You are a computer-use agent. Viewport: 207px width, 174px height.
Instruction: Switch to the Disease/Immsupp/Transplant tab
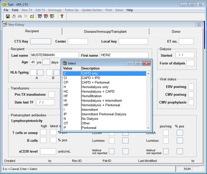tap(105, 31)
